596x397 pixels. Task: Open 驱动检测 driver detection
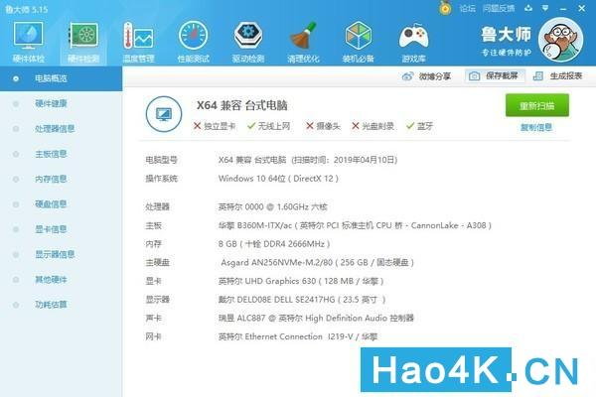pos(248,42)
